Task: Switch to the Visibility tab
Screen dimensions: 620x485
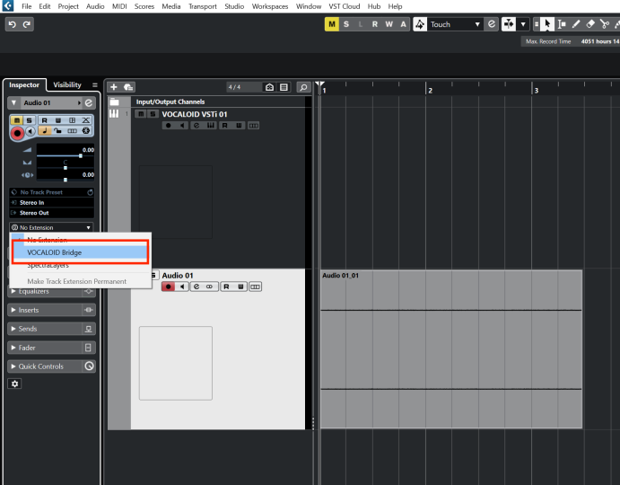Action: coord(66,84)
